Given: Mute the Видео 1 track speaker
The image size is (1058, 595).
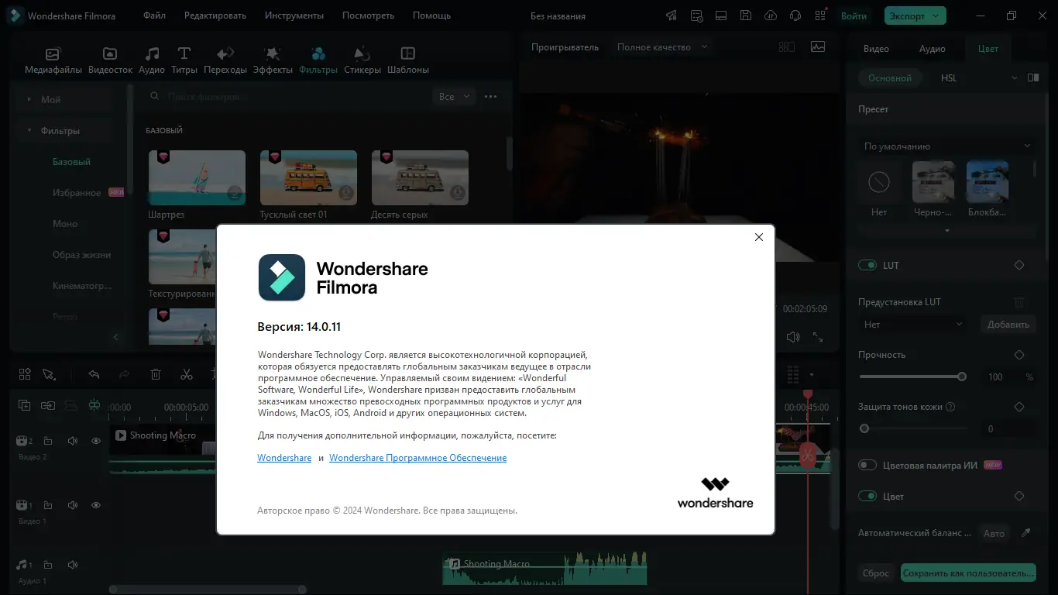Looking at the screenshot, I should (x=73, y=505).
